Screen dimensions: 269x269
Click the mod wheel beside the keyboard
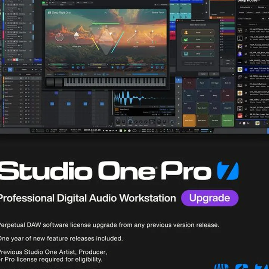point(59,82)
